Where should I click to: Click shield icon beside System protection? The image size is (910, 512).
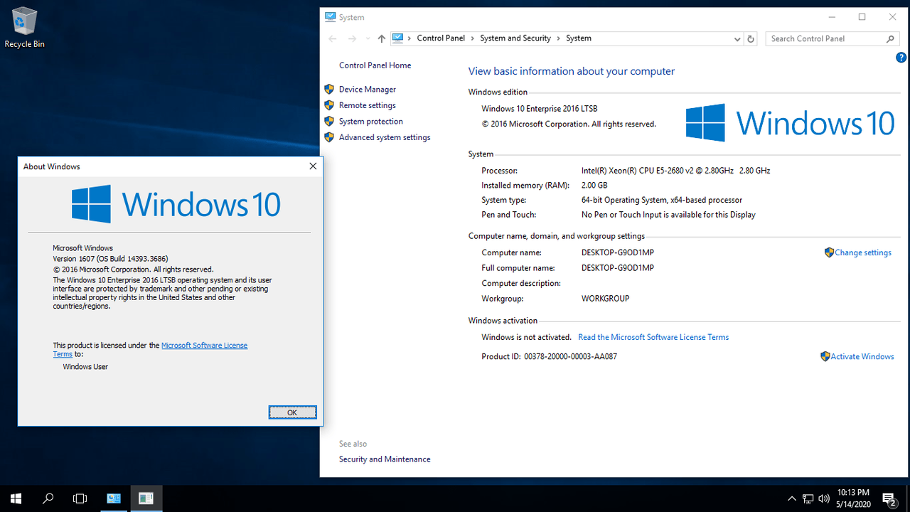pyautogui.click(x=329, y=122)
